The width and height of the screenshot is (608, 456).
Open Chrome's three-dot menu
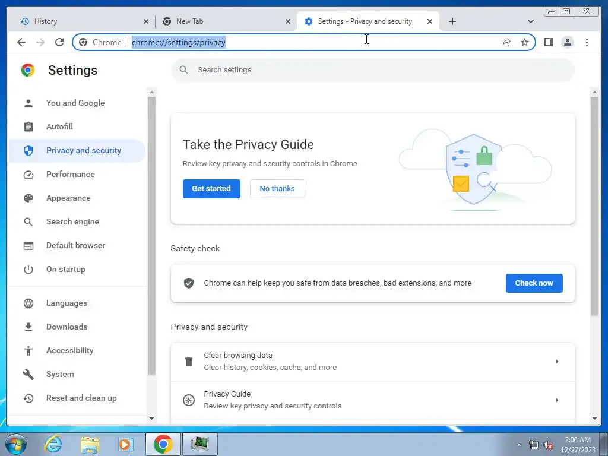coord(587,42)
